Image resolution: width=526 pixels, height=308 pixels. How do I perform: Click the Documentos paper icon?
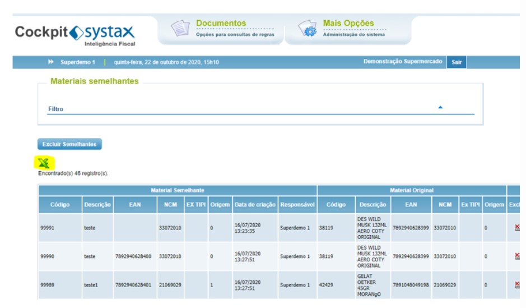pyautogui.click(x=180, y=28)
